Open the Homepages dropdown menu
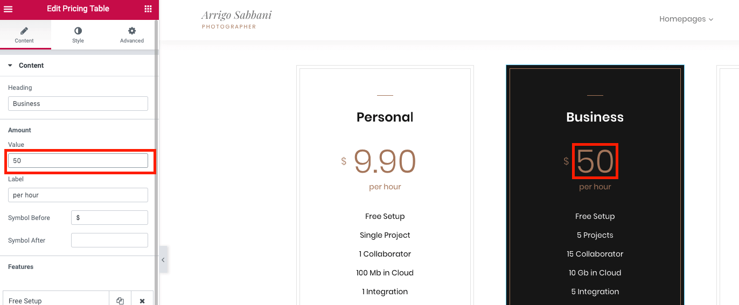 (x=686, y=19)
